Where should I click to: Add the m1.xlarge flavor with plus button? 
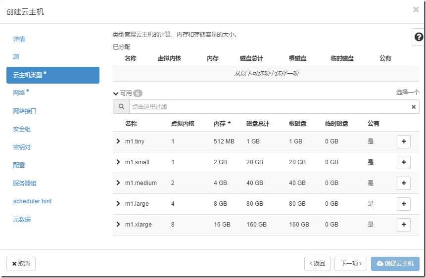click(x=403, y=225)
